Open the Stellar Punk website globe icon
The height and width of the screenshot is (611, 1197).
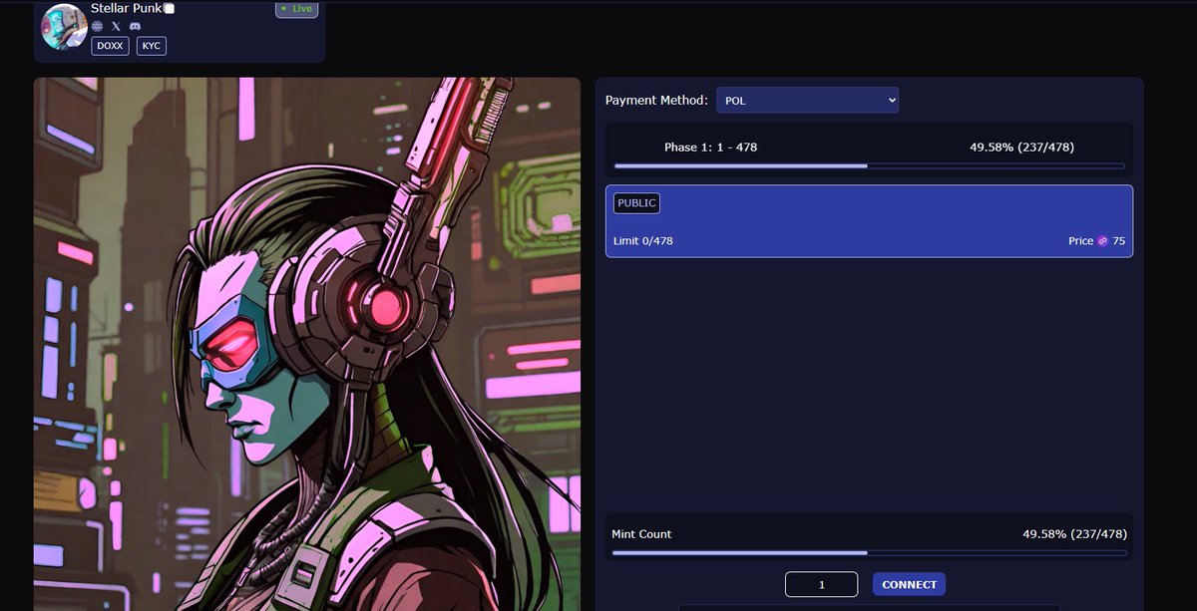[97, 26]
